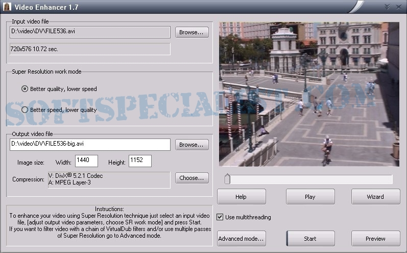This screenshot has height=253, width=407.
Task: Click the video preview image
Action: [309, 94]
